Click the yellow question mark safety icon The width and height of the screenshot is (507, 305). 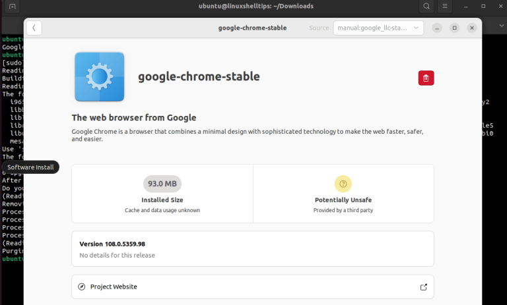pos(343,184)
